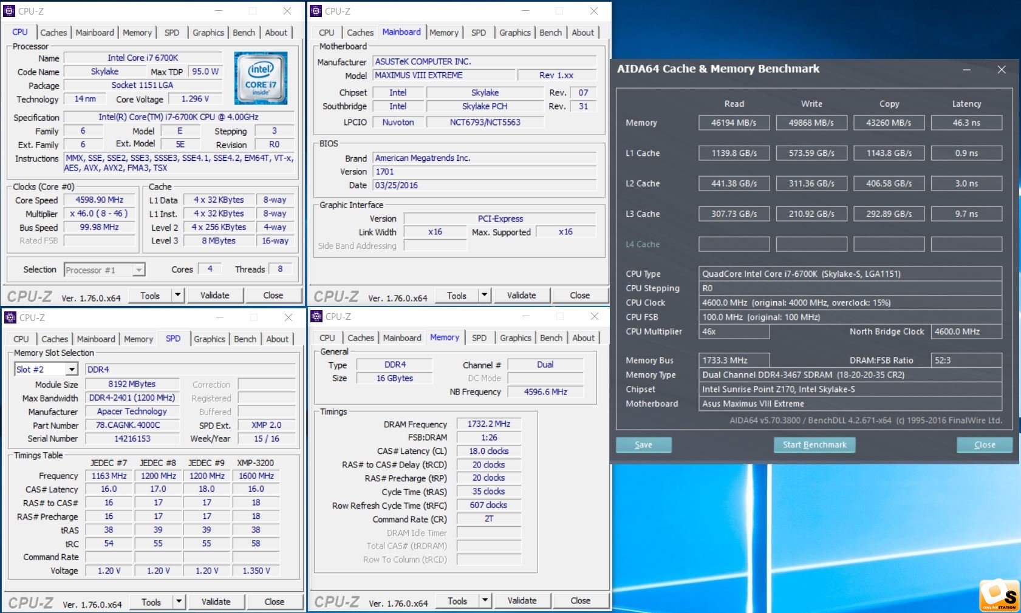Screen dimensions: 1021x613
Task: Click Validate button in CPU window
Action: coord(215,296)
